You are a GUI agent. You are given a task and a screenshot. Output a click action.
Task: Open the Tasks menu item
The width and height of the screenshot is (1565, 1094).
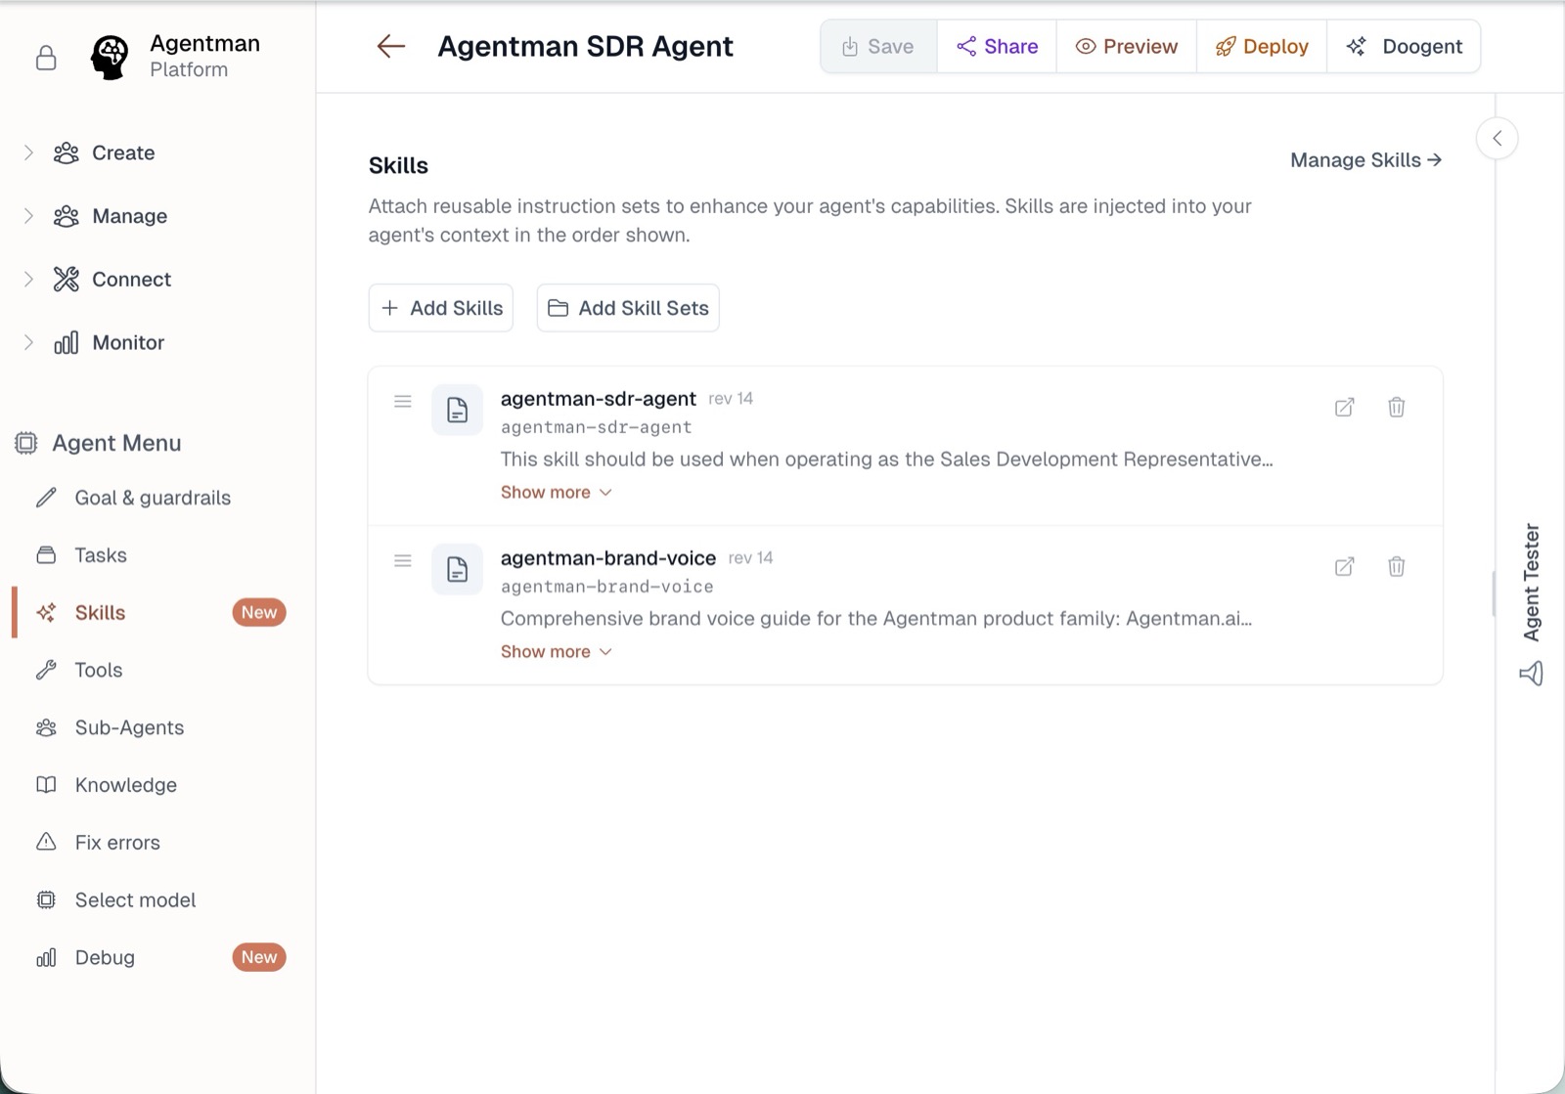click(101, 555)
